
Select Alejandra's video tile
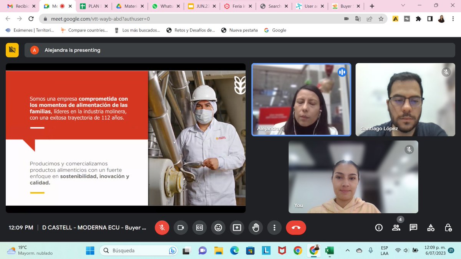tap(301, 99)
